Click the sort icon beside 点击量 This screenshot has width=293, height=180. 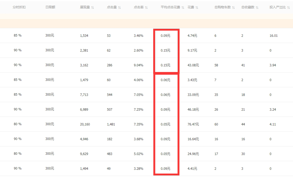119,8
